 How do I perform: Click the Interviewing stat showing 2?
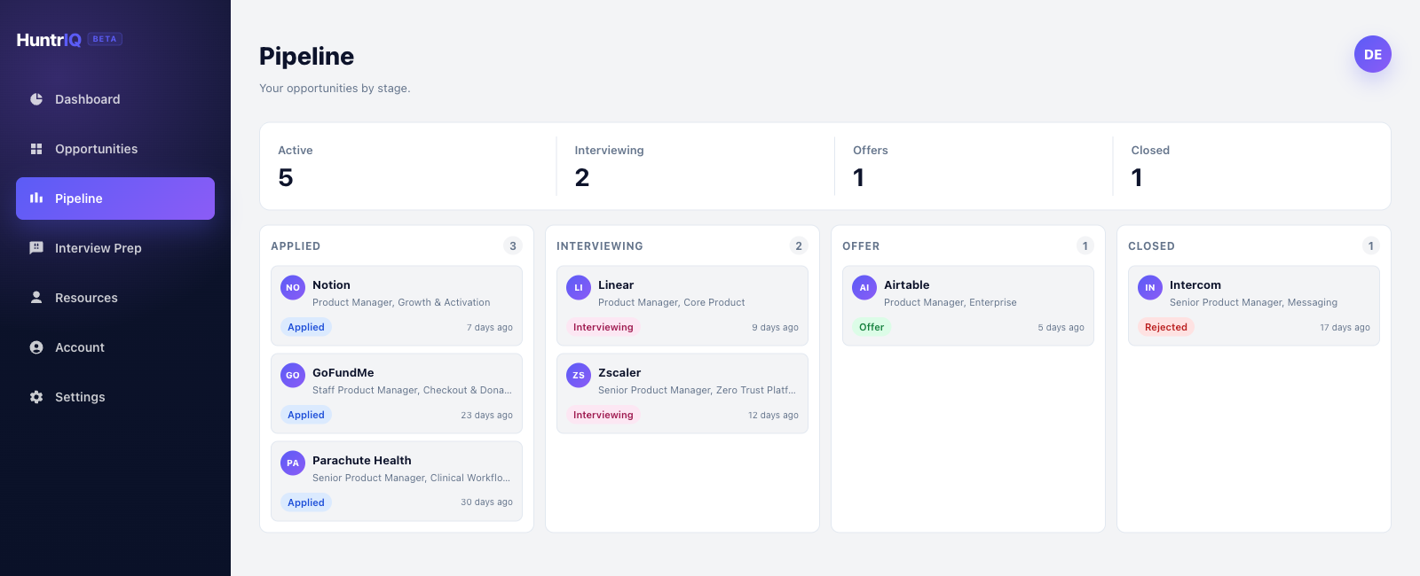click(x=696, y=166)
